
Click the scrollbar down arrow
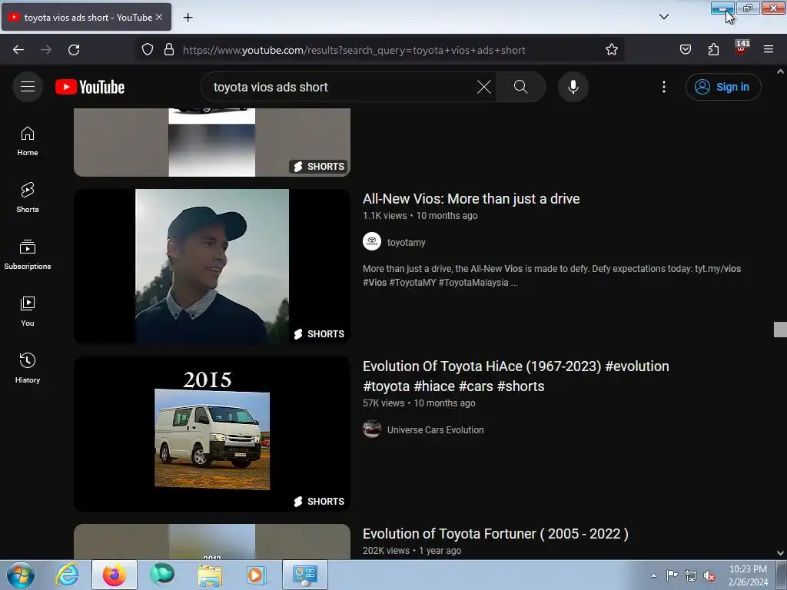780,553
